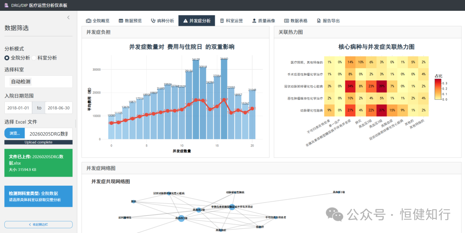Click the bar labeled 34129 in chart
This screenshot has width=465, height=233.
pos(196,100)
